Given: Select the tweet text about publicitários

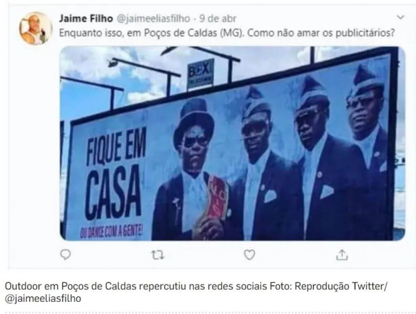Looking at the screenshot, I should 227,33.
